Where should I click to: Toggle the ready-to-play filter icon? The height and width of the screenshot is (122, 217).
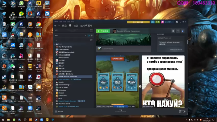(92, 36)
